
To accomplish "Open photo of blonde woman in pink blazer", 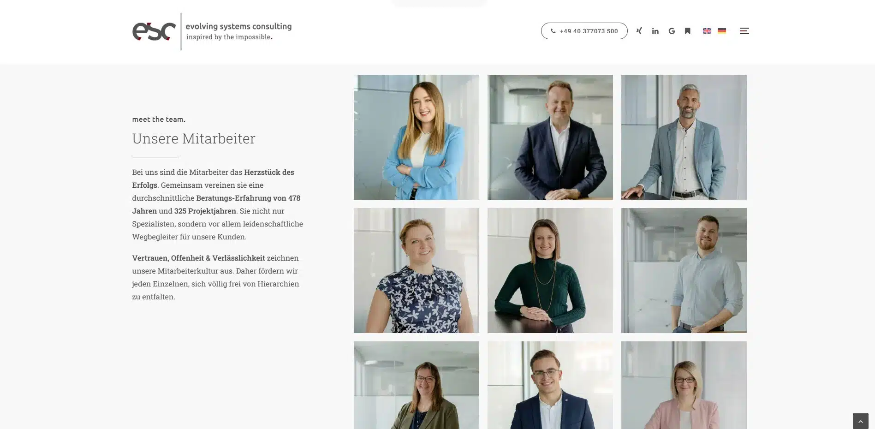I will (x=684, y=385).
